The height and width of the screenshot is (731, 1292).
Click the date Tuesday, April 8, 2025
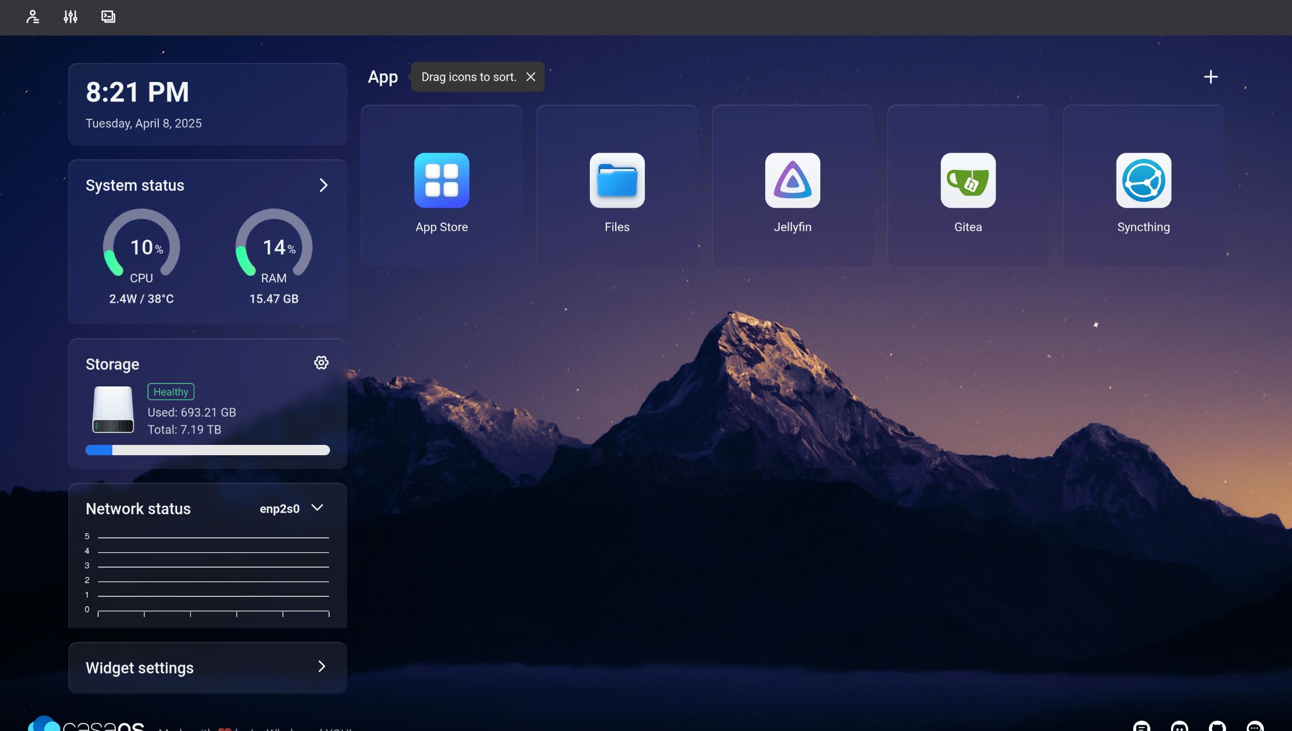click(143, 123)
